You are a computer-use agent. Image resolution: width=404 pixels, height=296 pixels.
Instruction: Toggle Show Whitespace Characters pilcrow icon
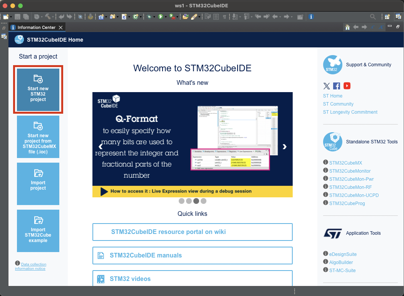(x=225, y=17)
